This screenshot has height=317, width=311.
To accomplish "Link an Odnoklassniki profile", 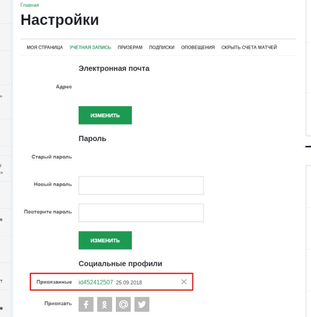I will click(x=105, y=304).
